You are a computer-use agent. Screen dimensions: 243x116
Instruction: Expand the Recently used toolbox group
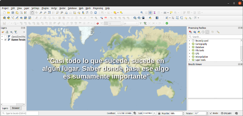click(190, 41)
